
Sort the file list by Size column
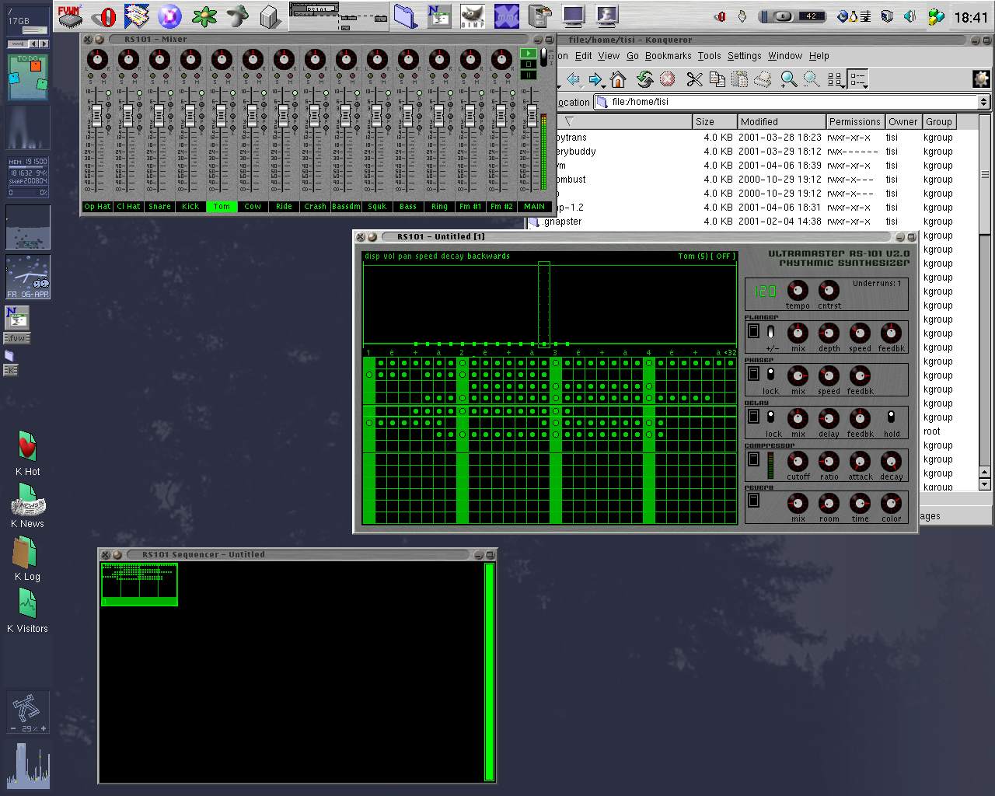[714, 122]
